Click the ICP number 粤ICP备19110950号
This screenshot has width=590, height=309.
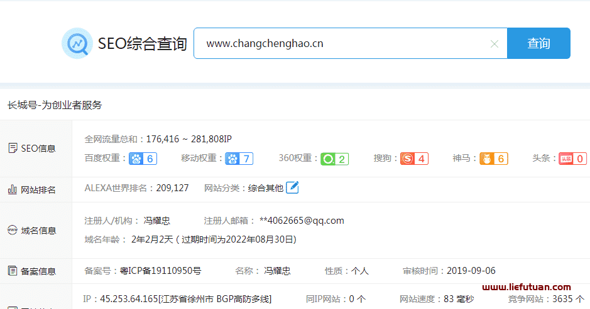coord(161,271)
